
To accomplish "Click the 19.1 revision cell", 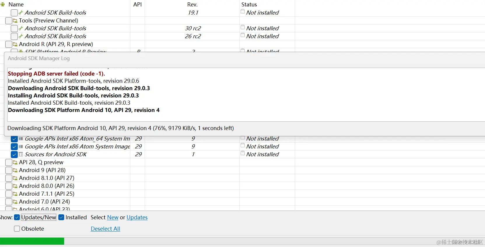I will point(193,13).
